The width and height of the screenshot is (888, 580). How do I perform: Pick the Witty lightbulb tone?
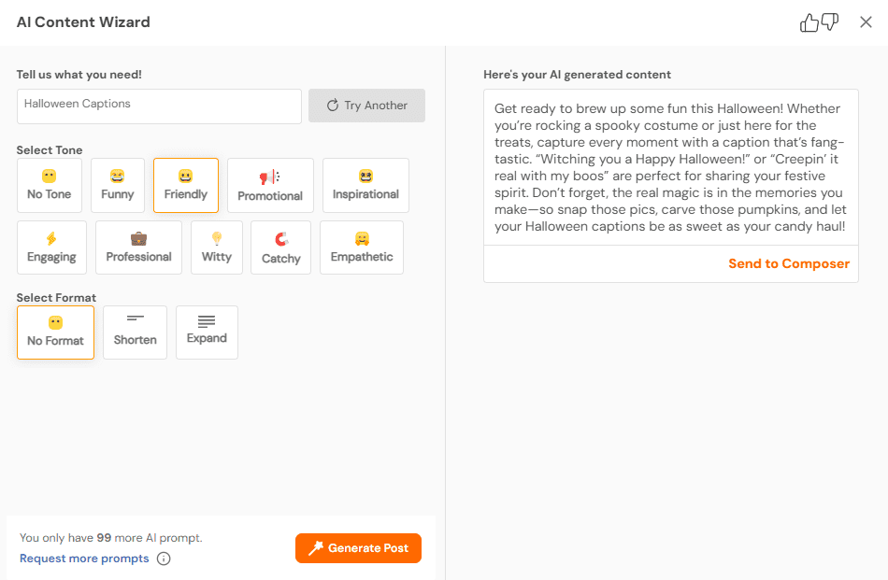pos(217,248)
